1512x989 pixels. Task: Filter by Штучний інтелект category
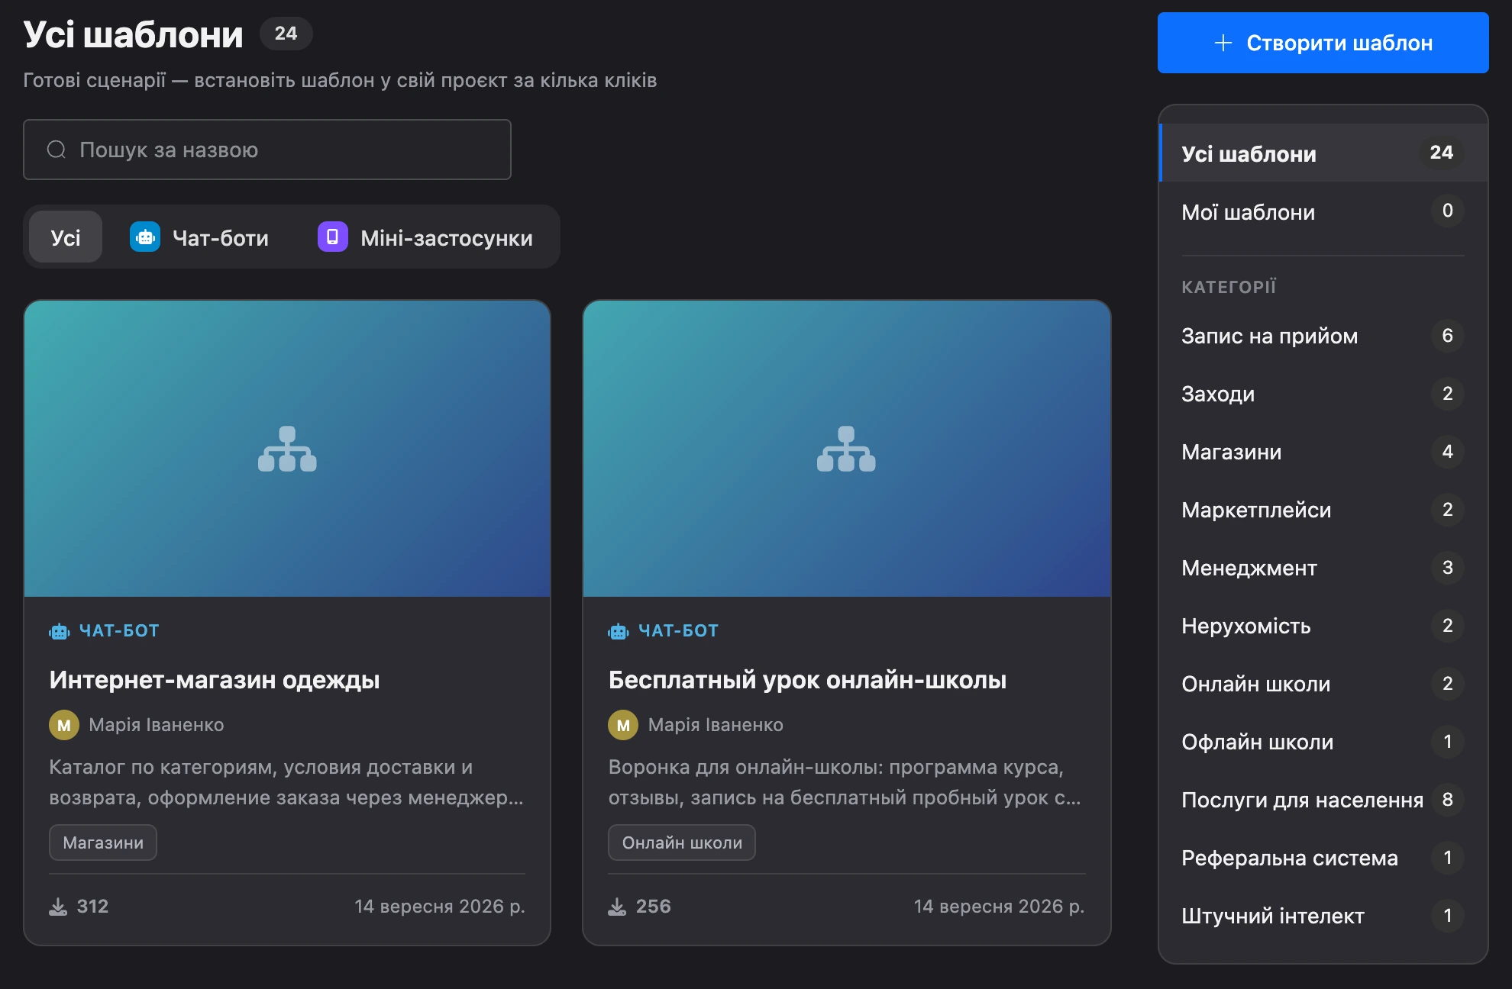1323,916
